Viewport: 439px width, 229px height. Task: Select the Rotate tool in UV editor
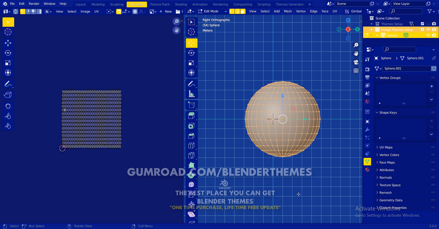(x=8, y=53)
